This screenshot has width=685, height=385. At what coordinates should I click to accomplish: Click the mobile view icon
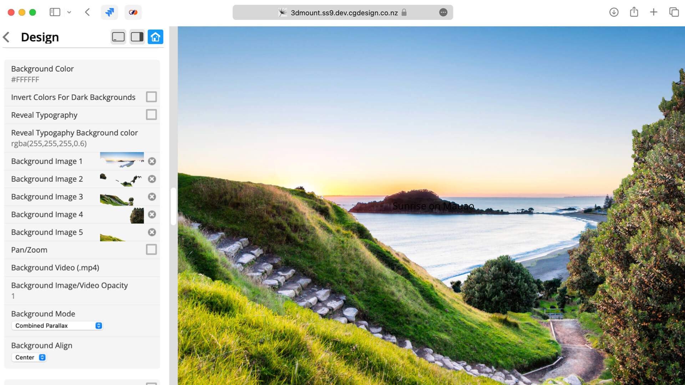(137, 37)
